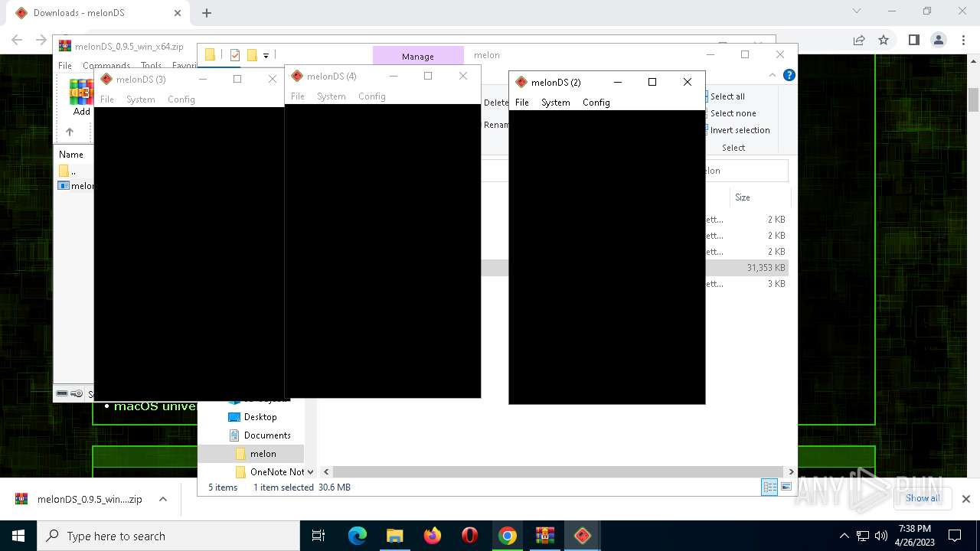
Task: Open WinRAR File menu
Action: point(65,66)
